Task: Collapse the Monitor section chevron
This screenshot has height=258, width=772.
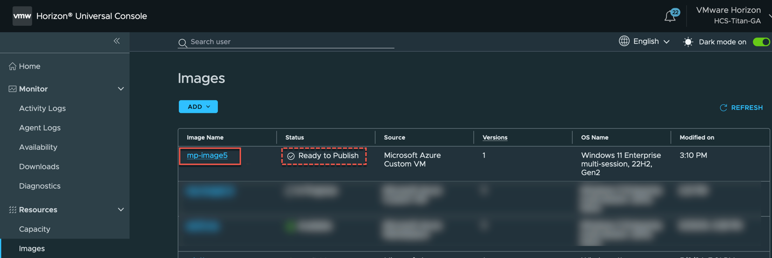Action: [x=121, y=89]
